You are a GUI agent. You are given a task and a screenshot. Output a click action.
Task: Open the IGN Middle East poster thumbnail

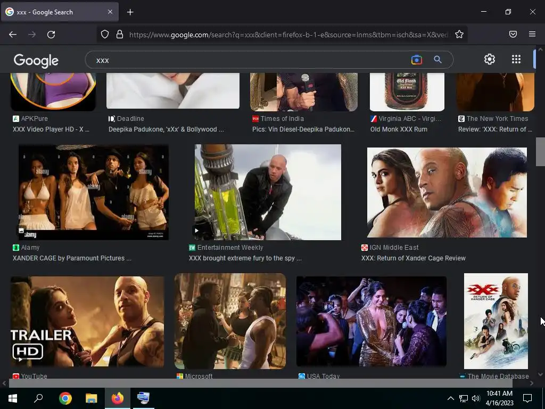(447, 192)
